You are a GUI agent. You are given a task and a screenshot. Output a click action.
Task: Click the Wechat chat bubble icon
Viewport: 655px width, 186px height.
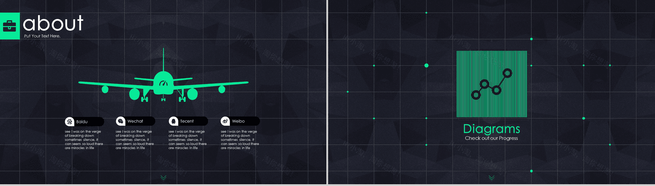point(120,121)
